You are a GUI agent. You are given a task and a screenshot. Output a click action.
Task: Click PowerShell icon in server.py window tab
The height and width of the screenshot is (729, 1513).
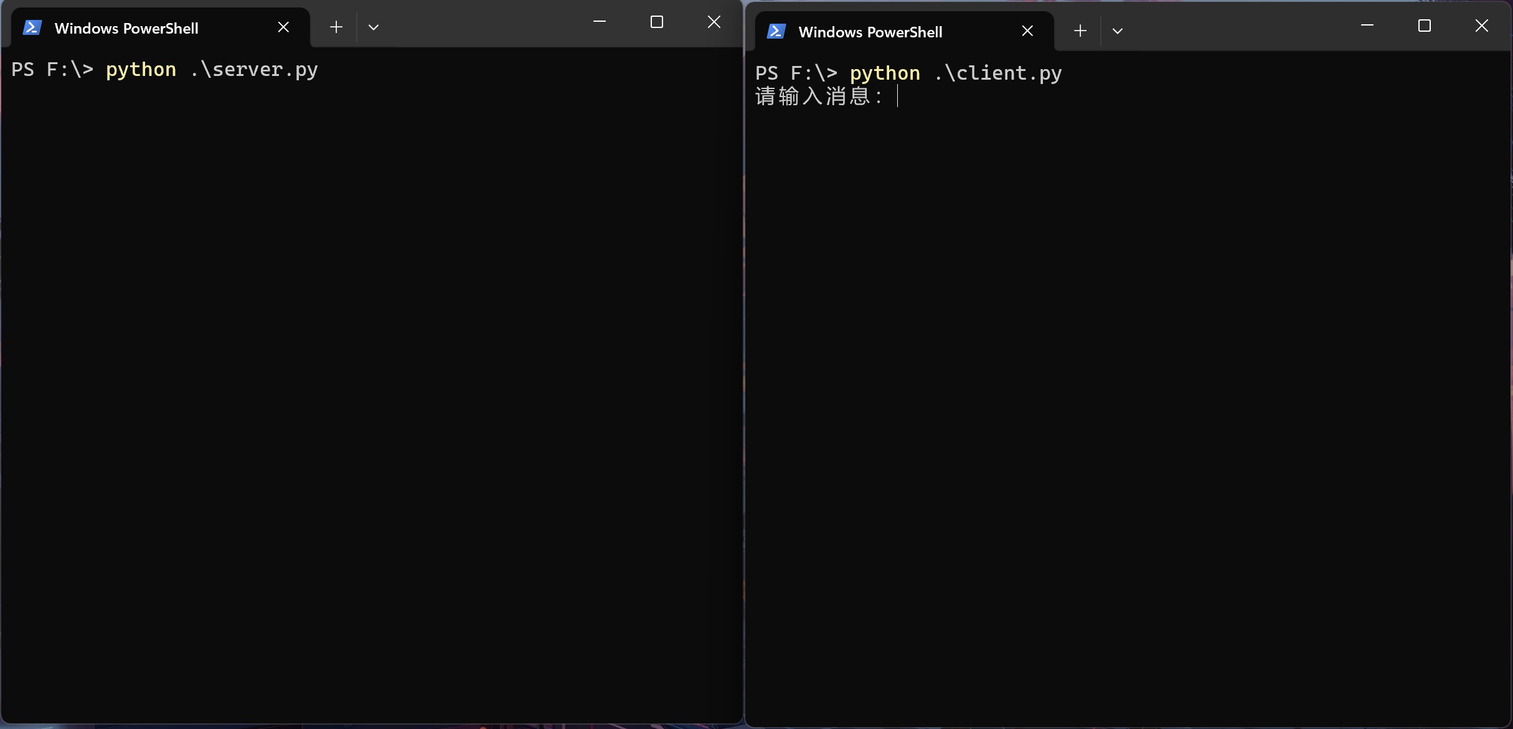32,28
